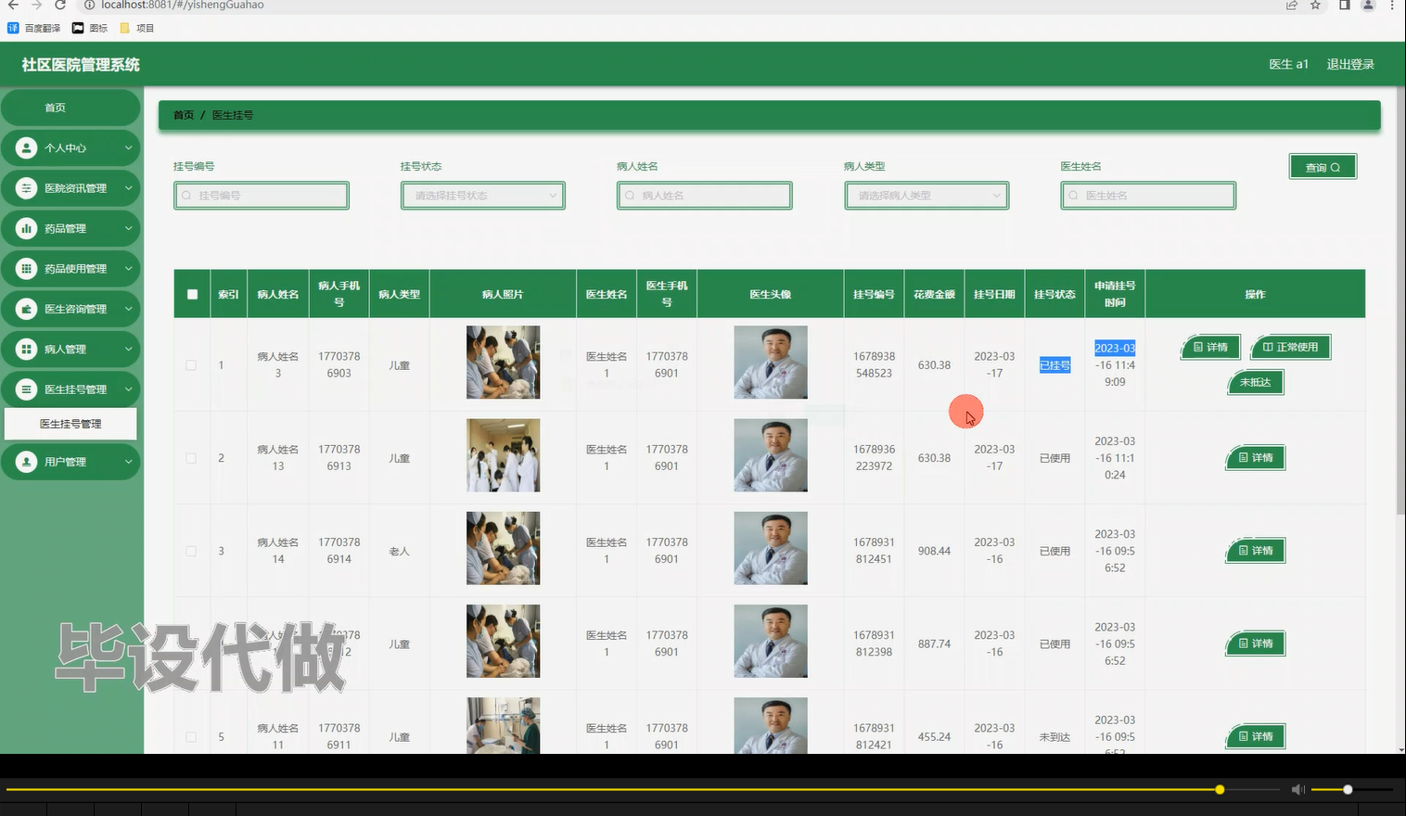Image resolution: width=1406 pixels, height=816 pixels.
Task: Check the checkbox for row 5
Action: click(x=191, y=737)
